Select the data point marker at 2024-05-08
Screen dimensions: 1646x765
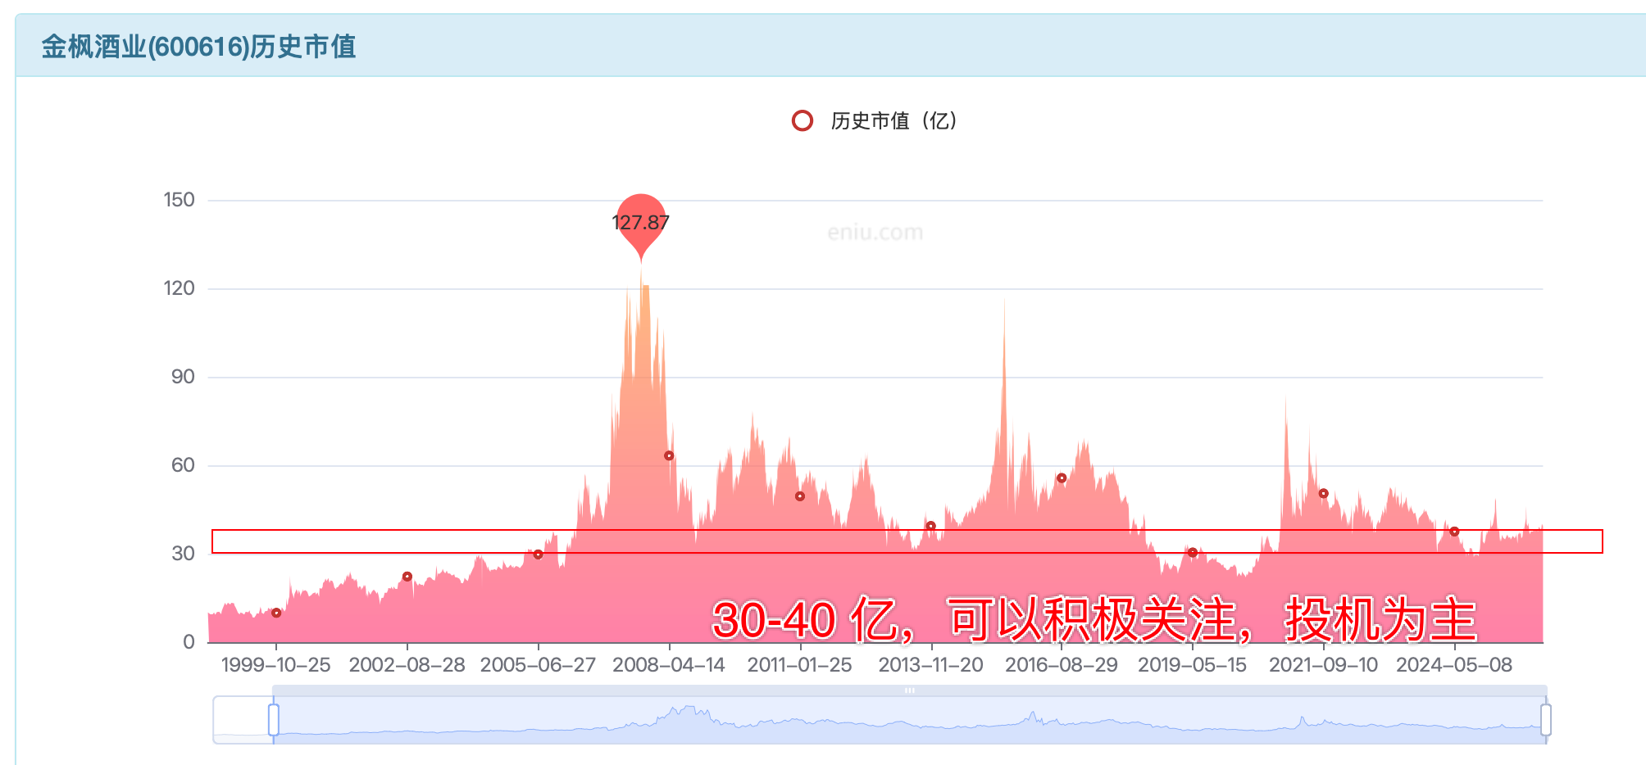coord(1454,532)
